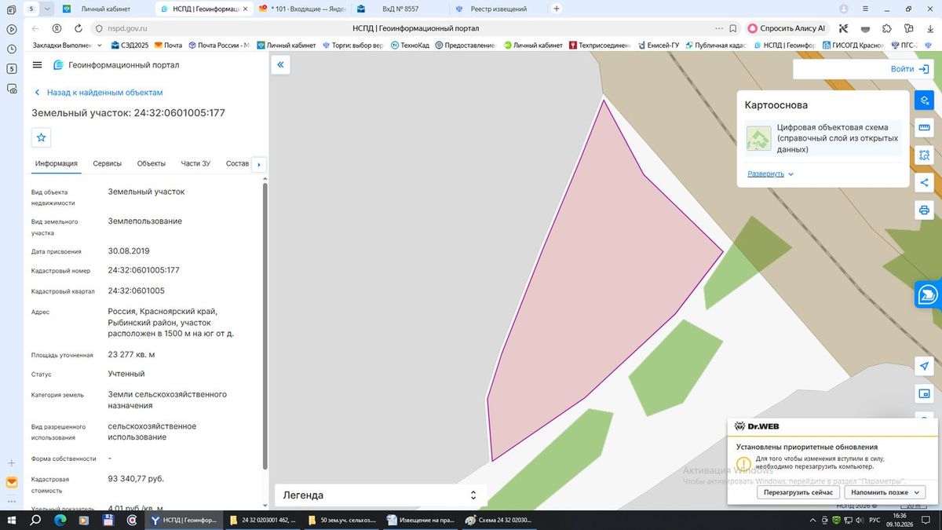Click the cadastral number 24:32:0601005:177 value
Viewport: 942px width, 530px height.
pyautogui.click(x=144, y=270)
